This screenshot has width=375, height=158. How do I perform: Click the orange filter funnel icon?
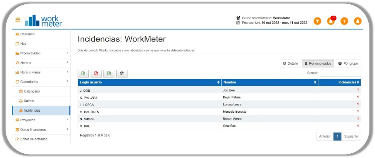(x=317, y=21)
